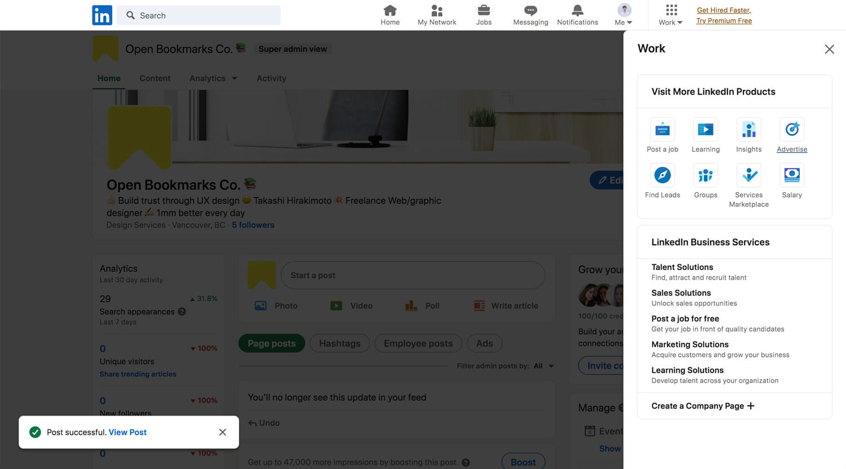The height and width of the screenshot is (469, 846).
Task: Click Search appearances help icon
Action: pos(182,311)
